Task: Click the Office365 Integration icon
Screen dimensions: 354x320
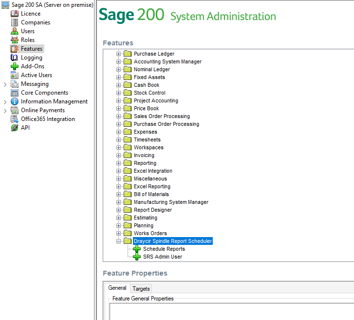Action: [15, 119]
